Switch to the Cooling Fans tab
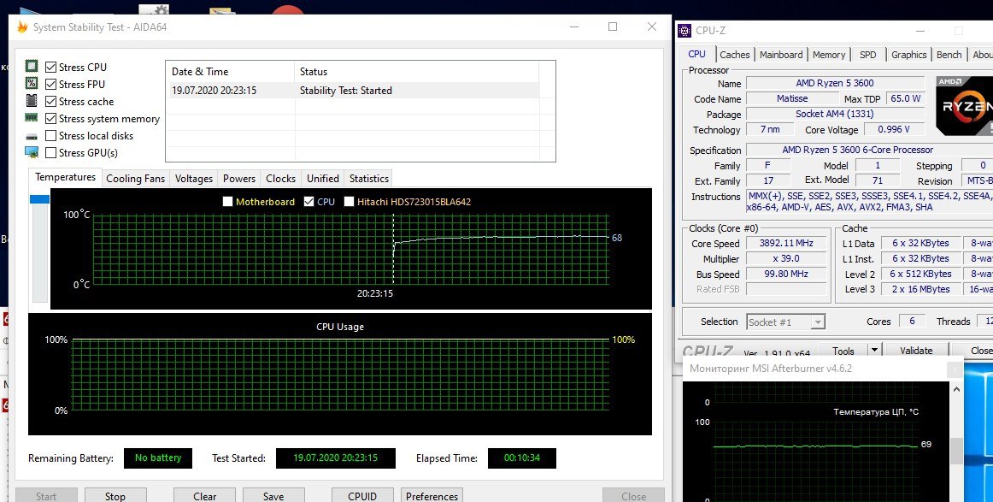 pyautogui.click(x=136, y=179)
